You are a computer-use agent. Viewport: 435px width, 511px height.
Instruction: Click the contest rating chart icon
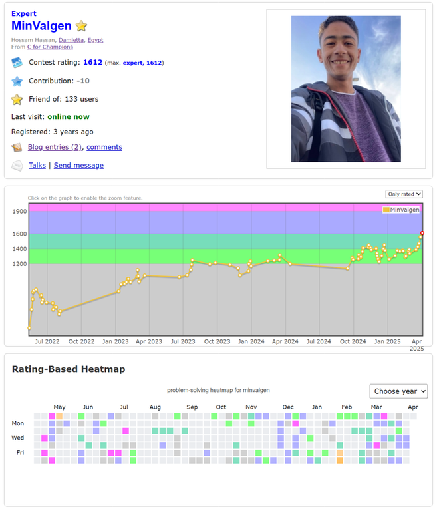pyautogui.click(x=17, y=63)
